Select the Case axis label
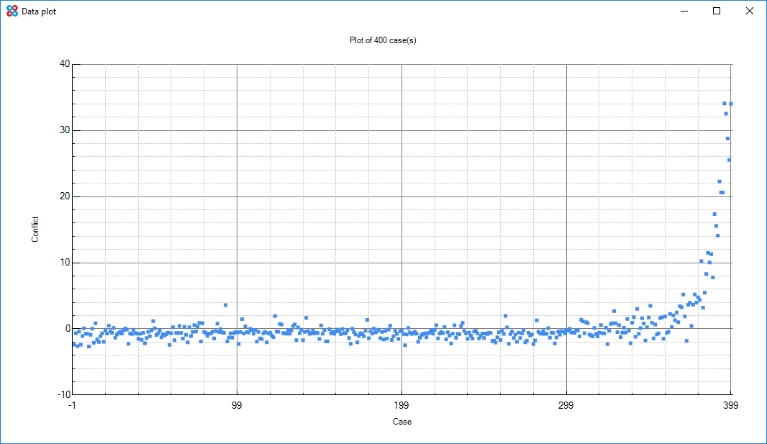The image size is (767, 444). click(401, 422)
